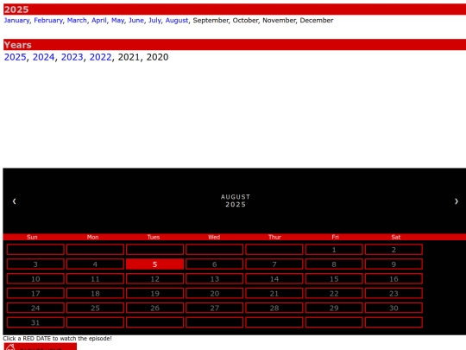Click the 'Click a RED DATE' instruction text

(x=57, y=339)
